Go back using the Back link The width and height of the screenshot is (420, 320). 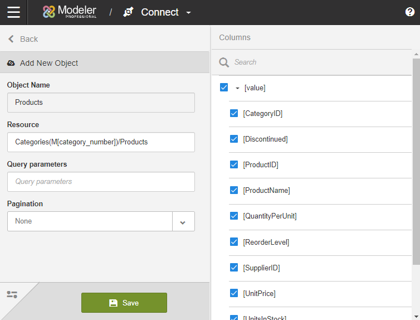(x=29, y=39)
